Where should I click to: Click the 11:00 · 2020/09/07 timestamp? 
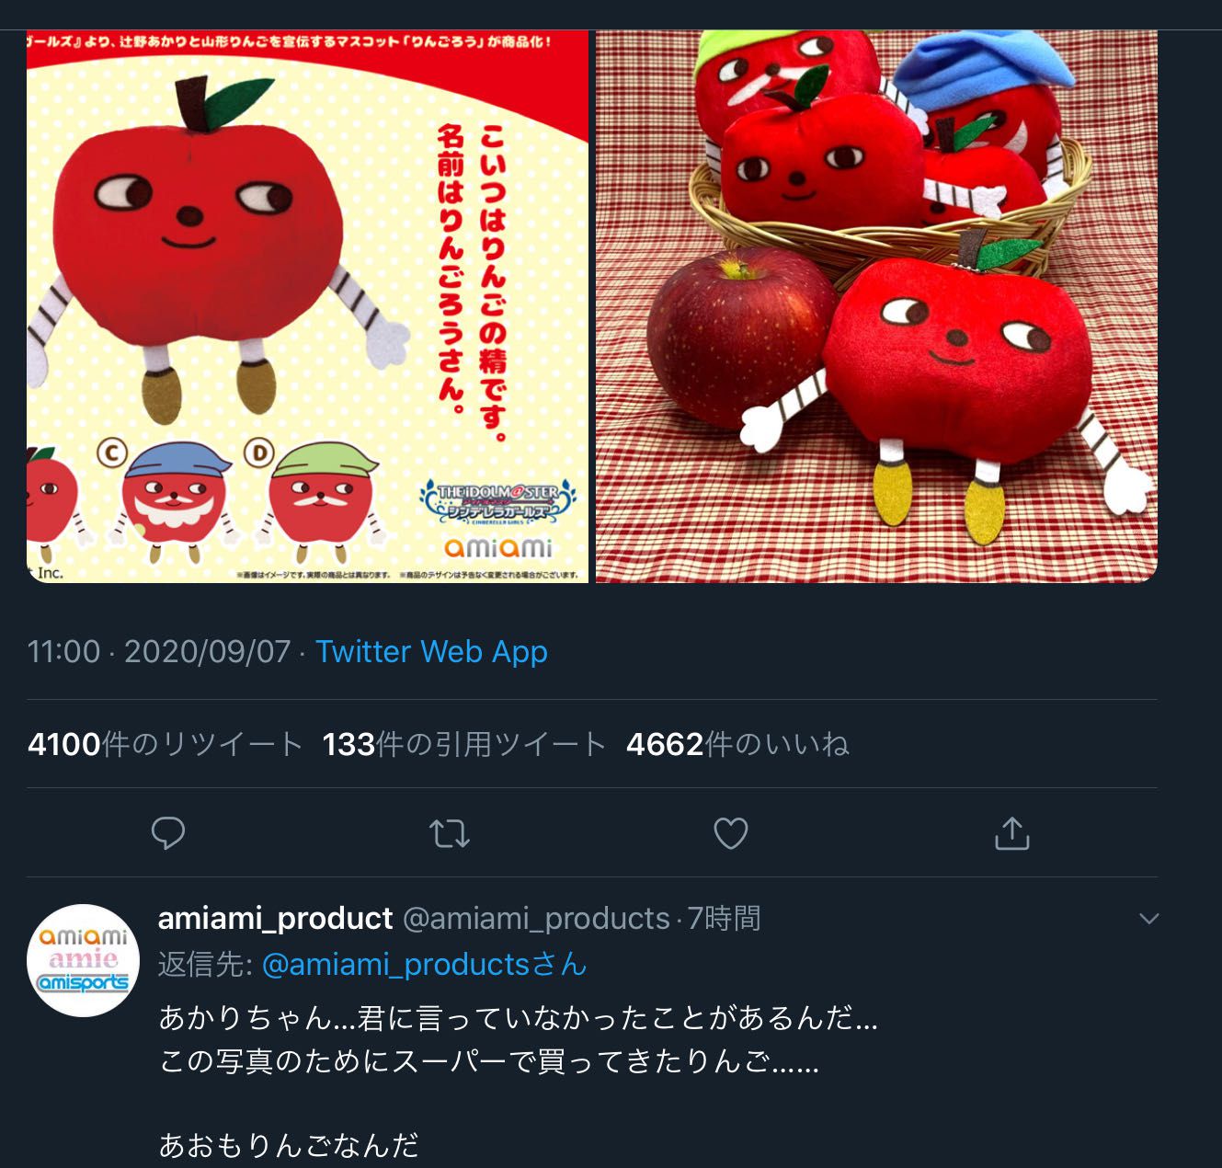point(159,651)
